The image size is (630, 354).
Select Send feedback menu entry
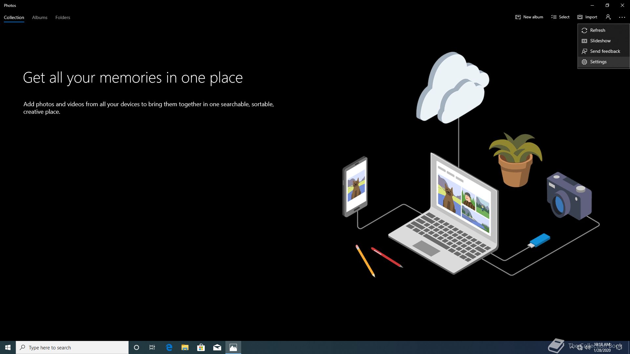point(605,51)
